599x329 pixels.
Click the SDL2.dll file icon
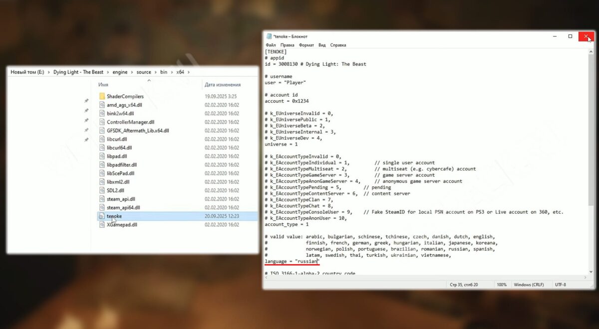(x=102, y=190)
